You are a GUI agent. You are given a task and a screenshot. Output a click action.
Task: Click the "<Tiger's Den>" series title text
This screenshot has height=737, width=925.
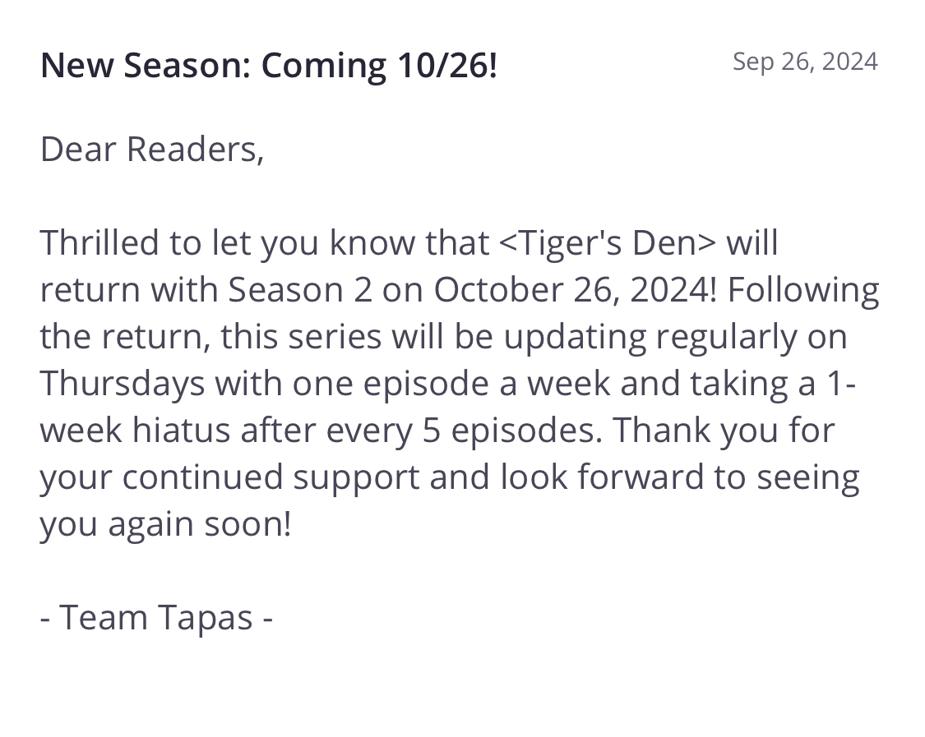(x=608, y=242)
